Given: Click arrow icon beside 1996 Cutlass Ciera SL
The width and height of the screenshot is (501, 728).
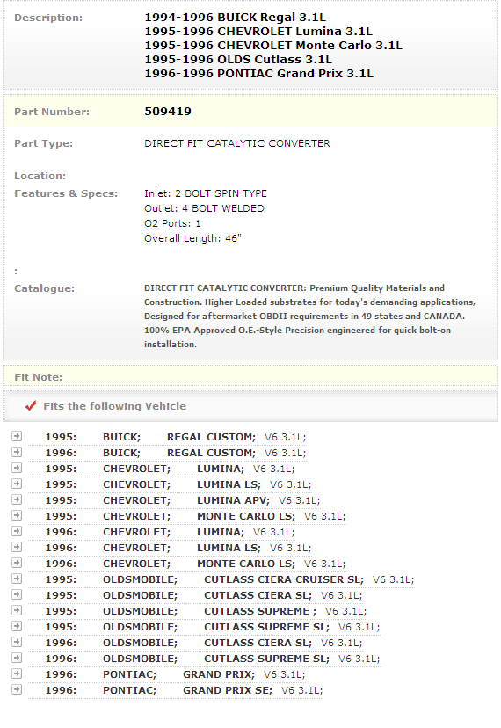Looking at the screenshot, I should click(17, 642).
